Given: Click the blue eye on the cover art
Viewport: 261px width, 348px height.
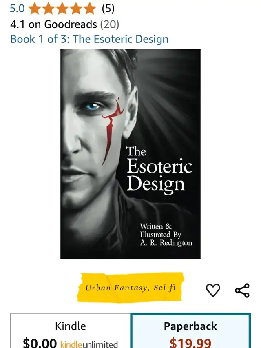Looking at the screenshot, I should 92,106.
